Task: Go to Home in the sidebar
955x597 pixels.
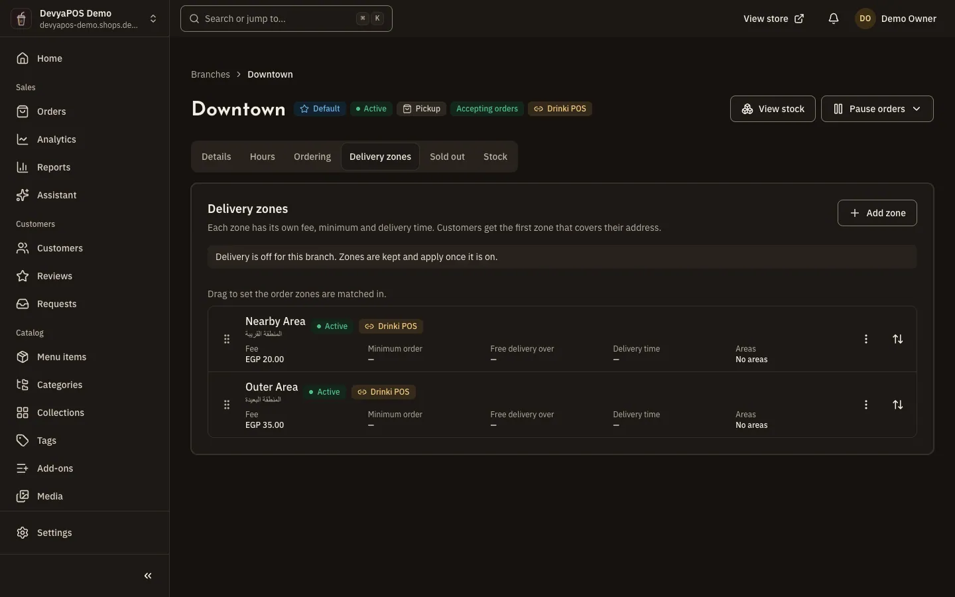Action: [84, 58]
